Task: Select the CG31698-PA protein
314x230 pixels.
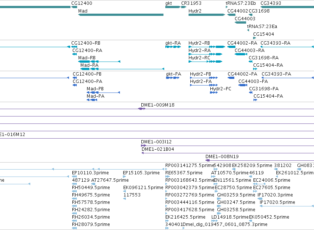Action: (264, 89)
